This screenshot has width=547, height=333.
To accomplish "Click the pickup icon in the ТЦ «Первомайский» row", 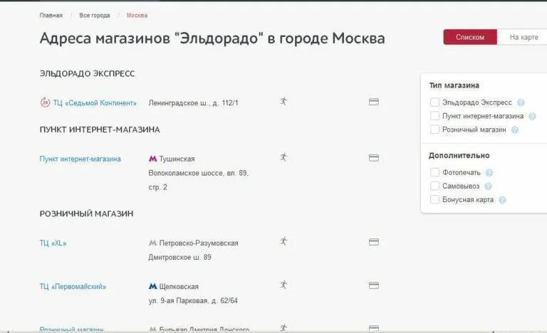I will click(x=283, y=285).
